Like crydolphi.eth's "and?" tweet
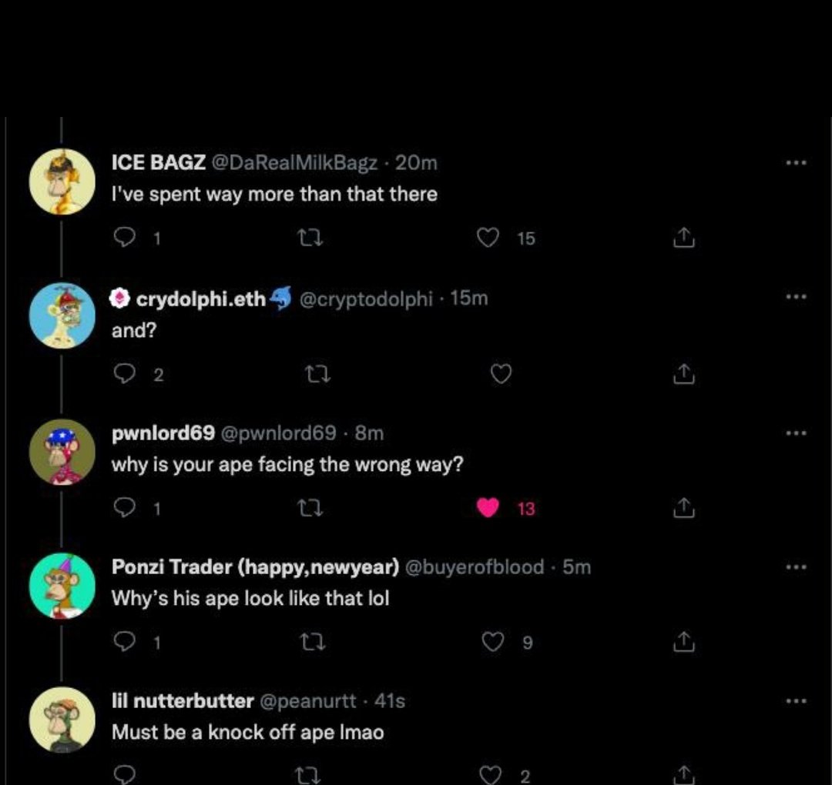Screen dimensions: 832x785 [502, 374]
